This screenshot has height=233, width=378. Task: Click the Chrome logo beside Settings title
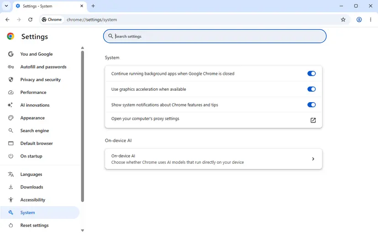click(x=10, y=36)
